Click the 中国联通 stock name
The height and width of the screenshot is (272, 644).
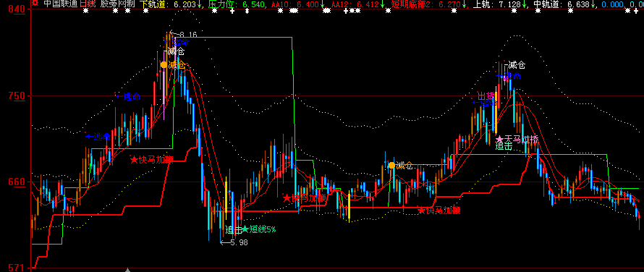tap(60, 4)
